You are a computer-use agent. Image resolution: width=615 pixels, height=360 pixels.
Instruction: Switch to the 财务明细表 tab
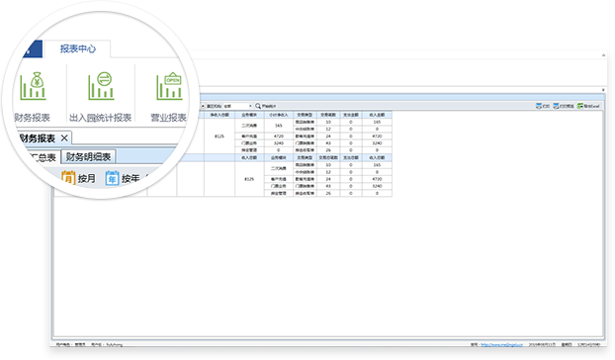(88, 157)
